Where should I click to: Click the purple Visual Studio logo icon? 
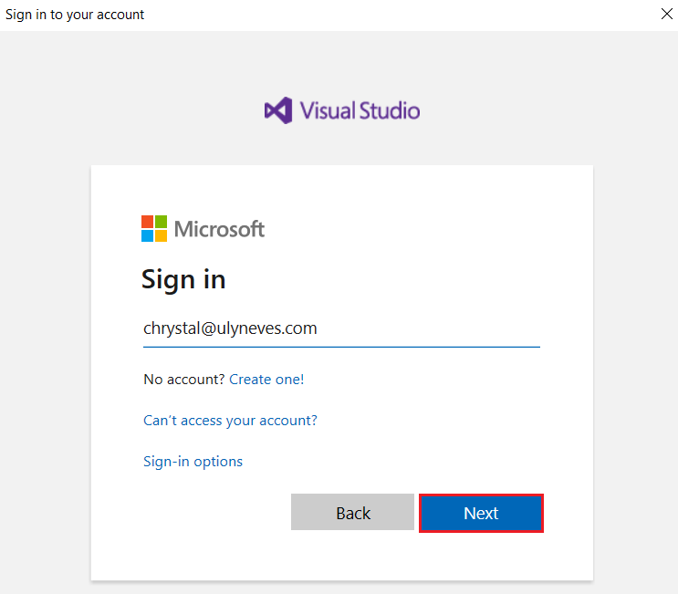[x=278, y=110]
